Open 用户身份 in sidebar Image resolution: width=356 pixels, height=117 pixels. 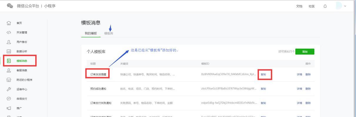pos(22,42)
